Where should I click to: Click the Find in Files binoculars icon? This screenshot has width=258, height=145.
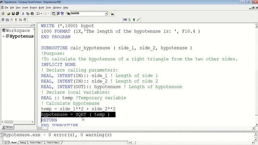pos(68,14)
